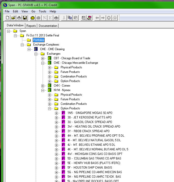Select 3W - HEATING OIL CRACK SPREAD APO

click(x=94, y=127)
